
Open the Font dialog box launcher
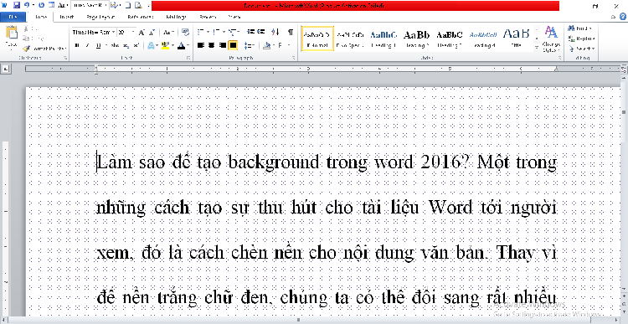coord(188,59)
